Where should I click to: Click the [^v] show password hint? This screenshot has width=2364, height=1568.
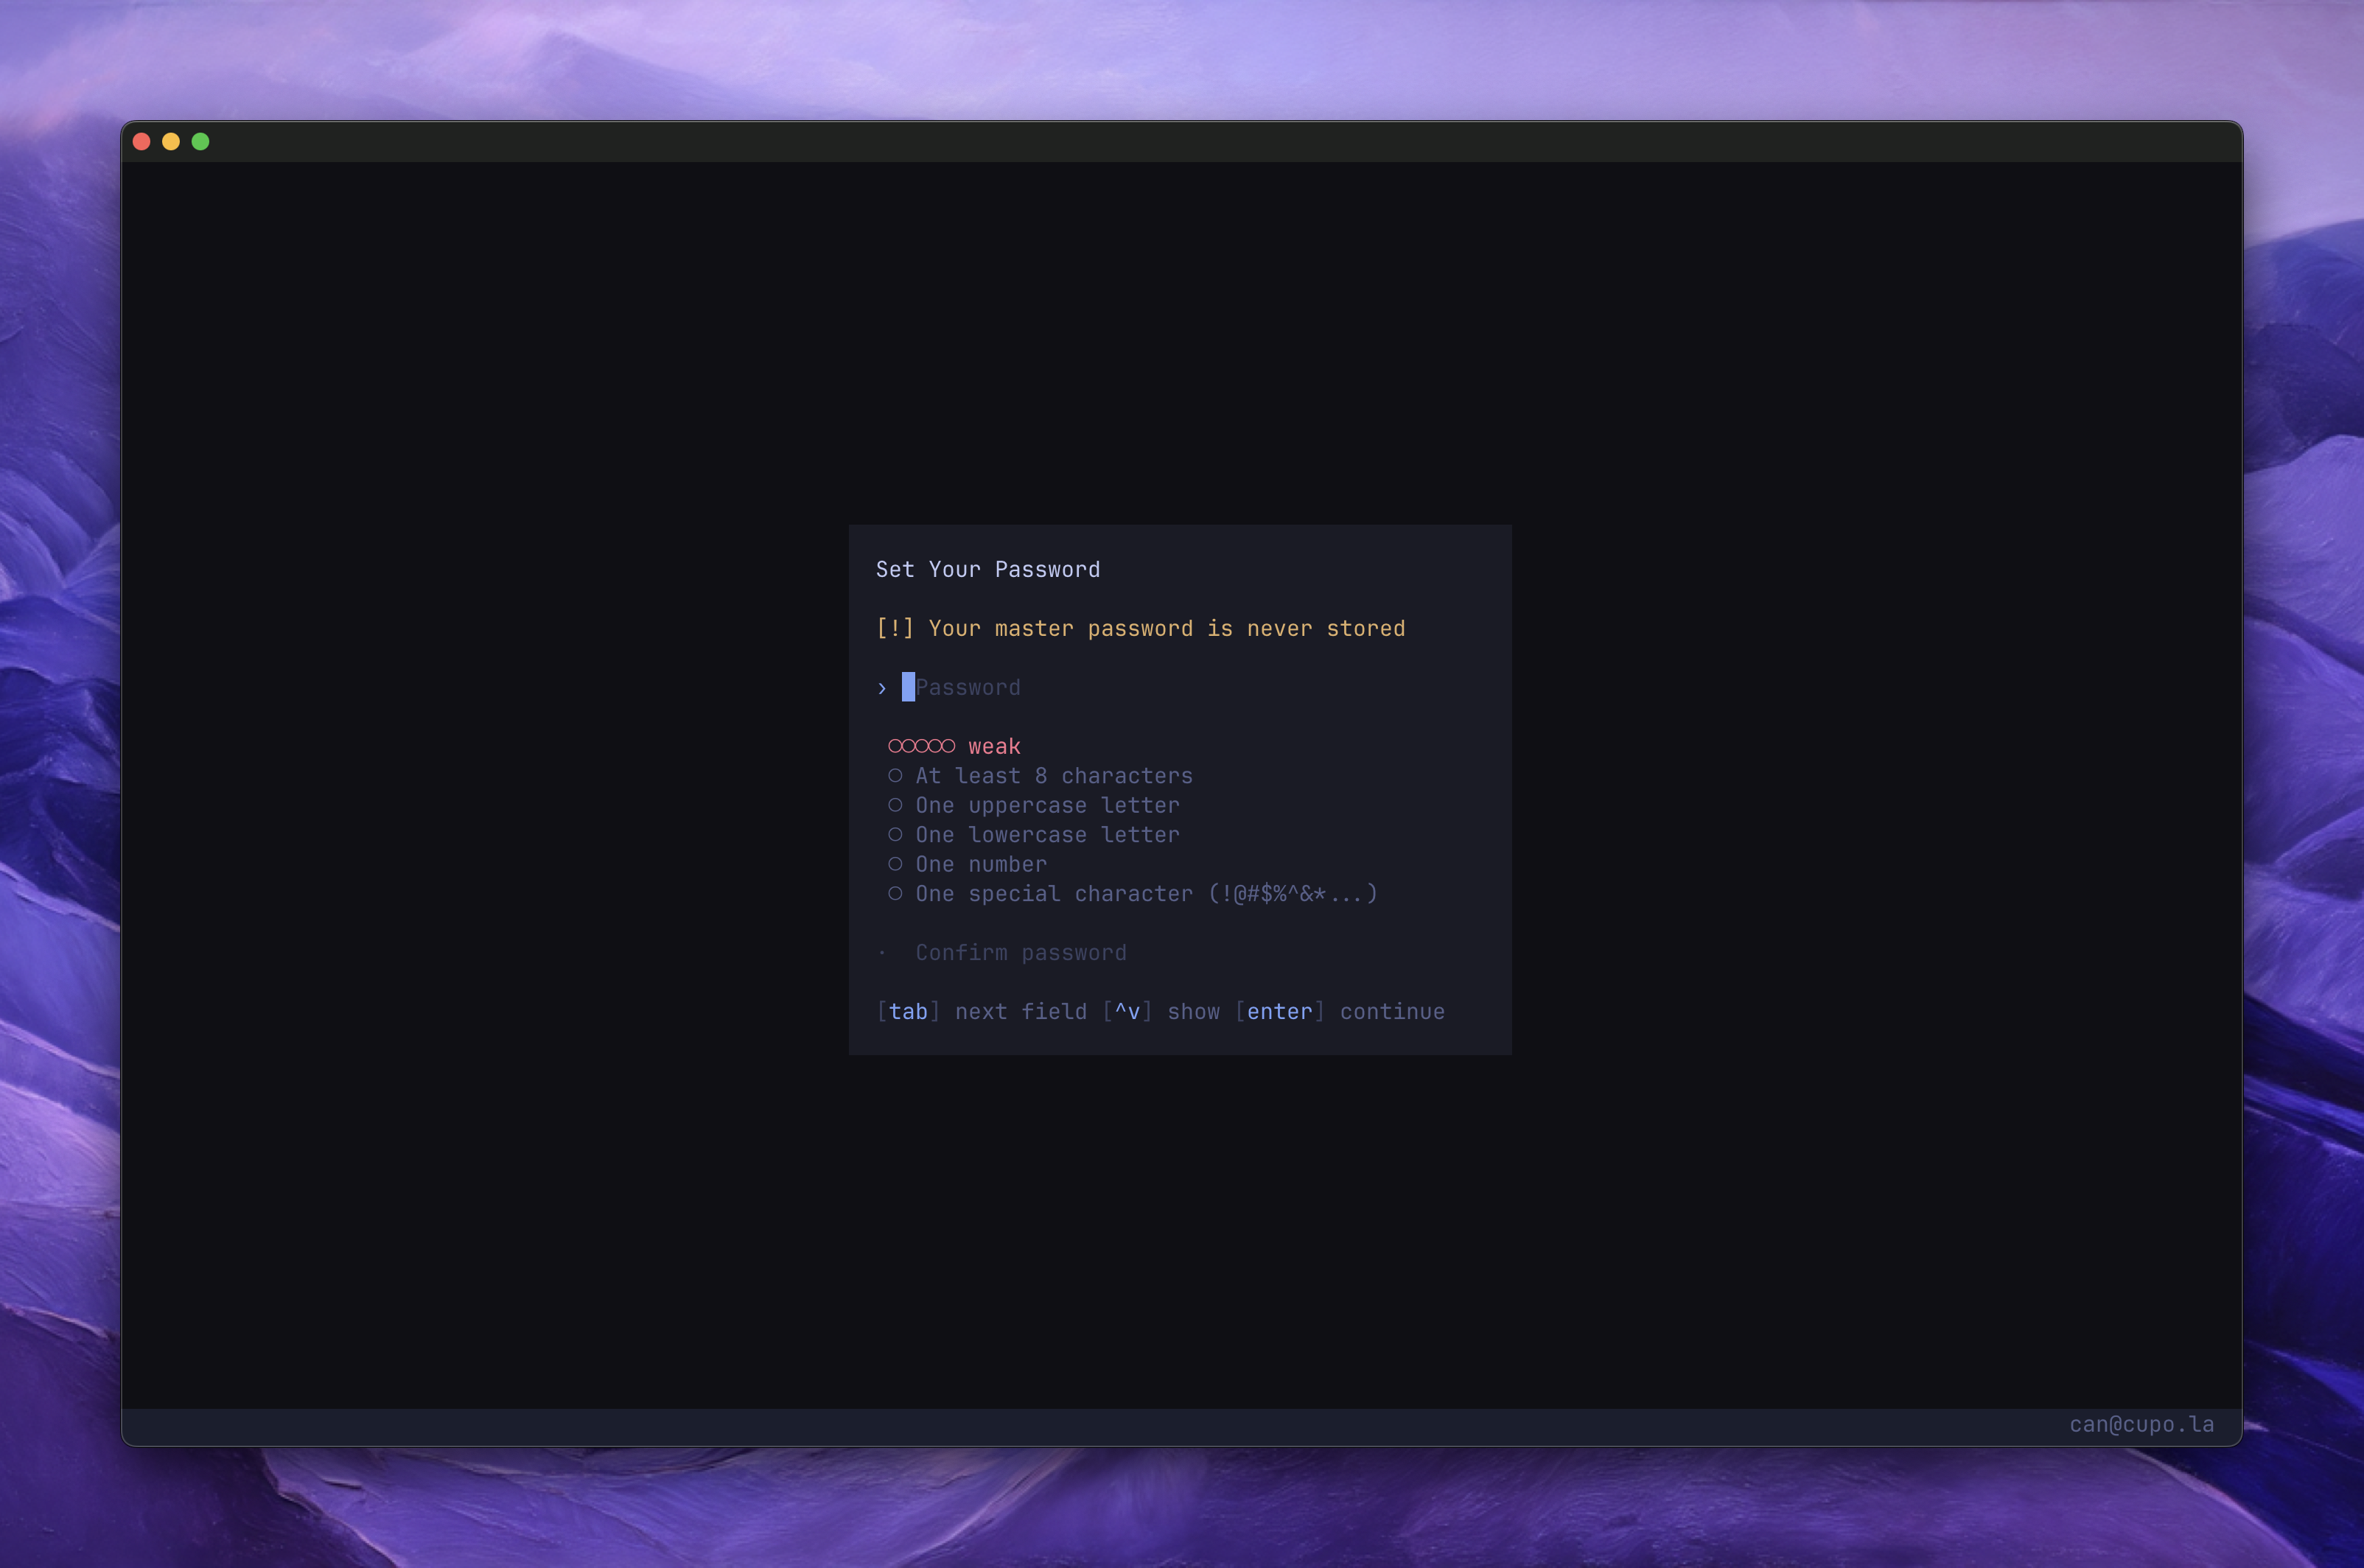click(x=1161, y=1012)
